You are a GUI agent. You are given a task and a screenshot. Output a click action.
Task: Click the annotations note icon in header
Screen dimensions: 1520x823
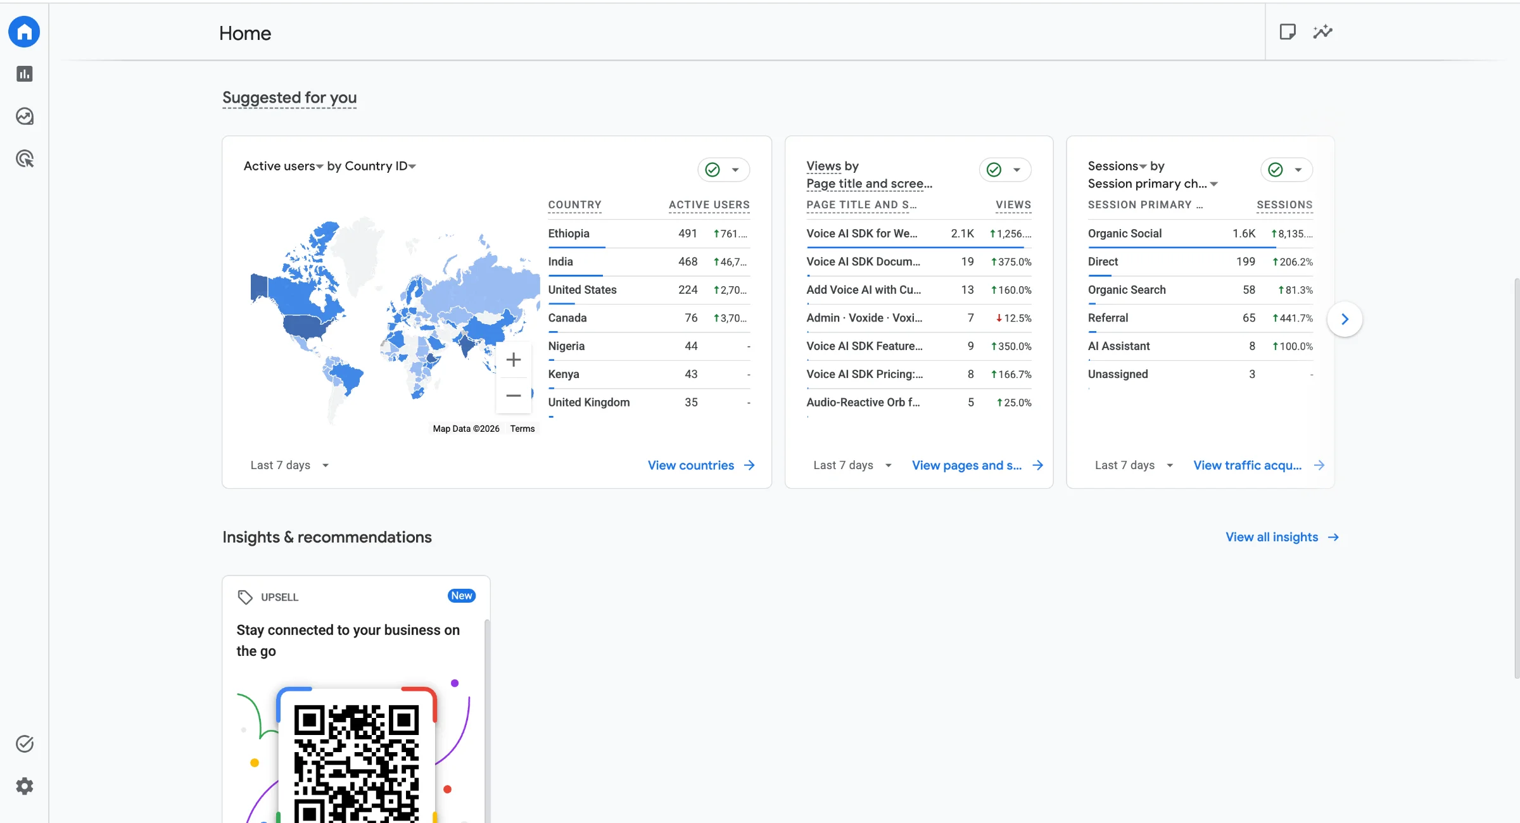point(1288,32)
